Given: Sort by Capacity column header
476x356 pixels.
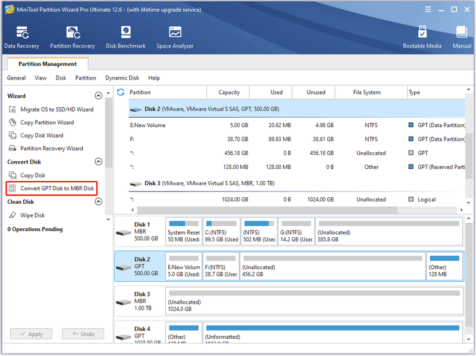Looking at the screenshot, I should (x=228, y=92).
